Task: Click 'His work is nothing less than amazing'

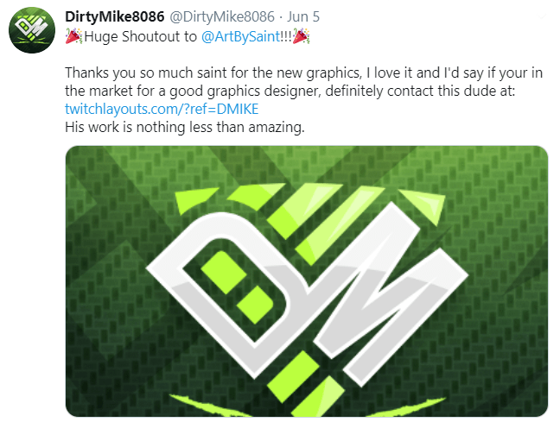Action: click(x=185, y=127)
